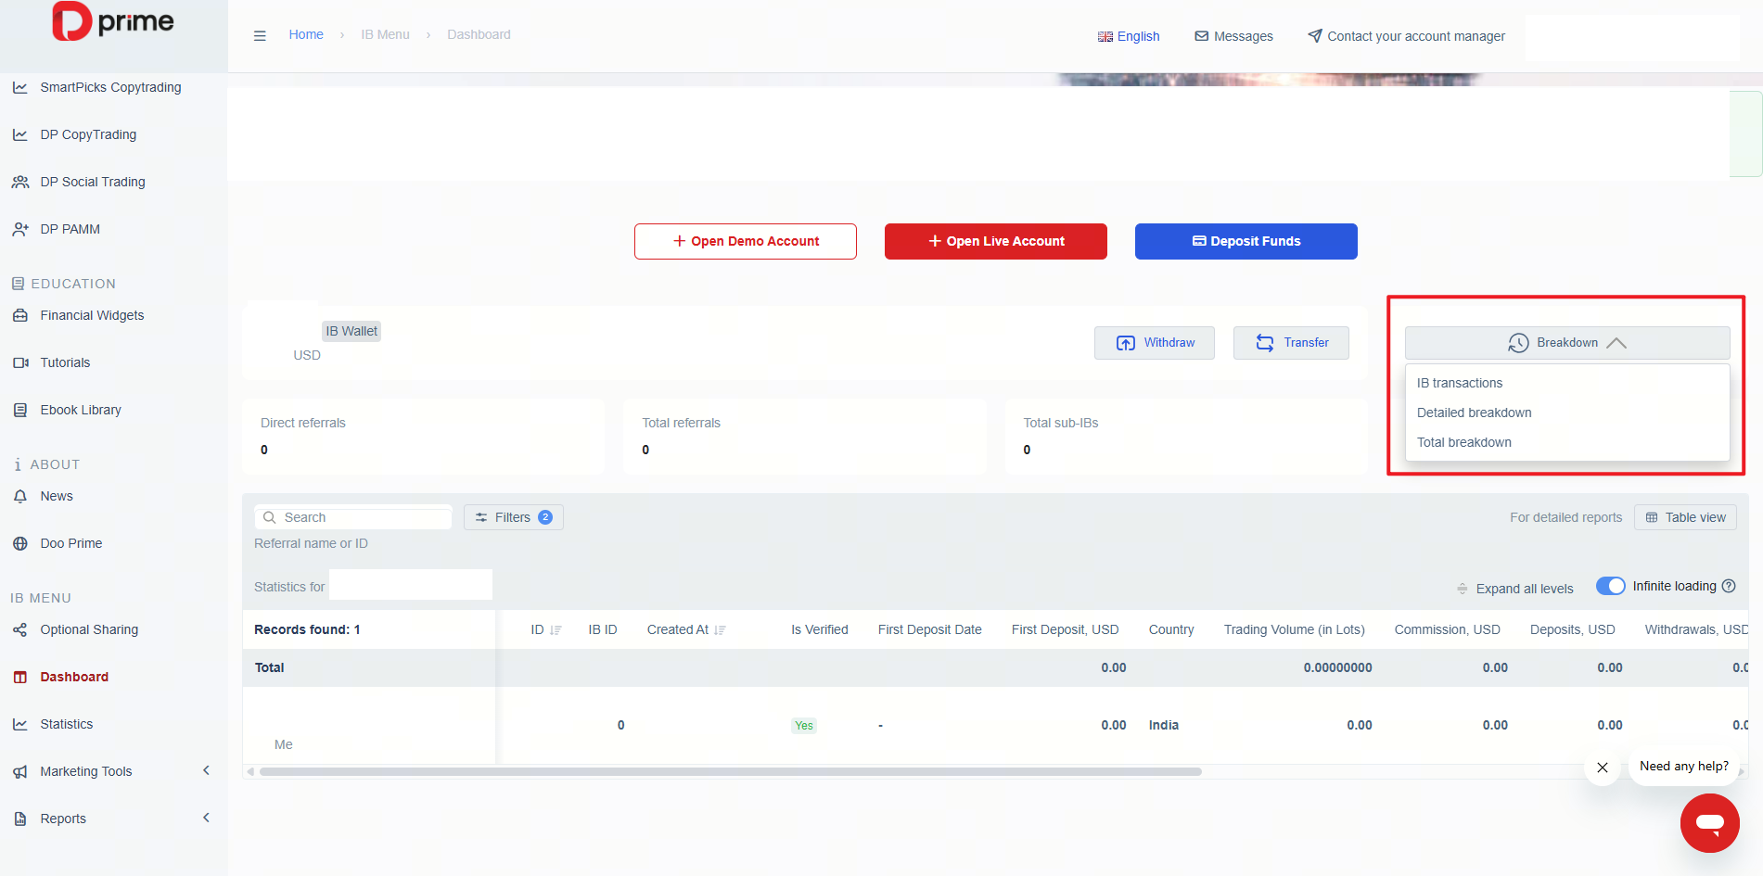Click the IB Menu breadcrumb
The width and height of the screenshot is (1763, 876).
[385, 34]
